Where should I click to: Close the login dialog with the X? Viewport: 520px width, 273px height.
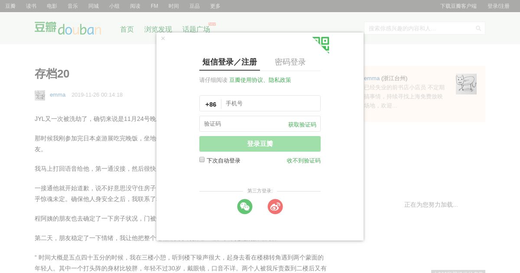pyautogui.click(x=163, y=39)
